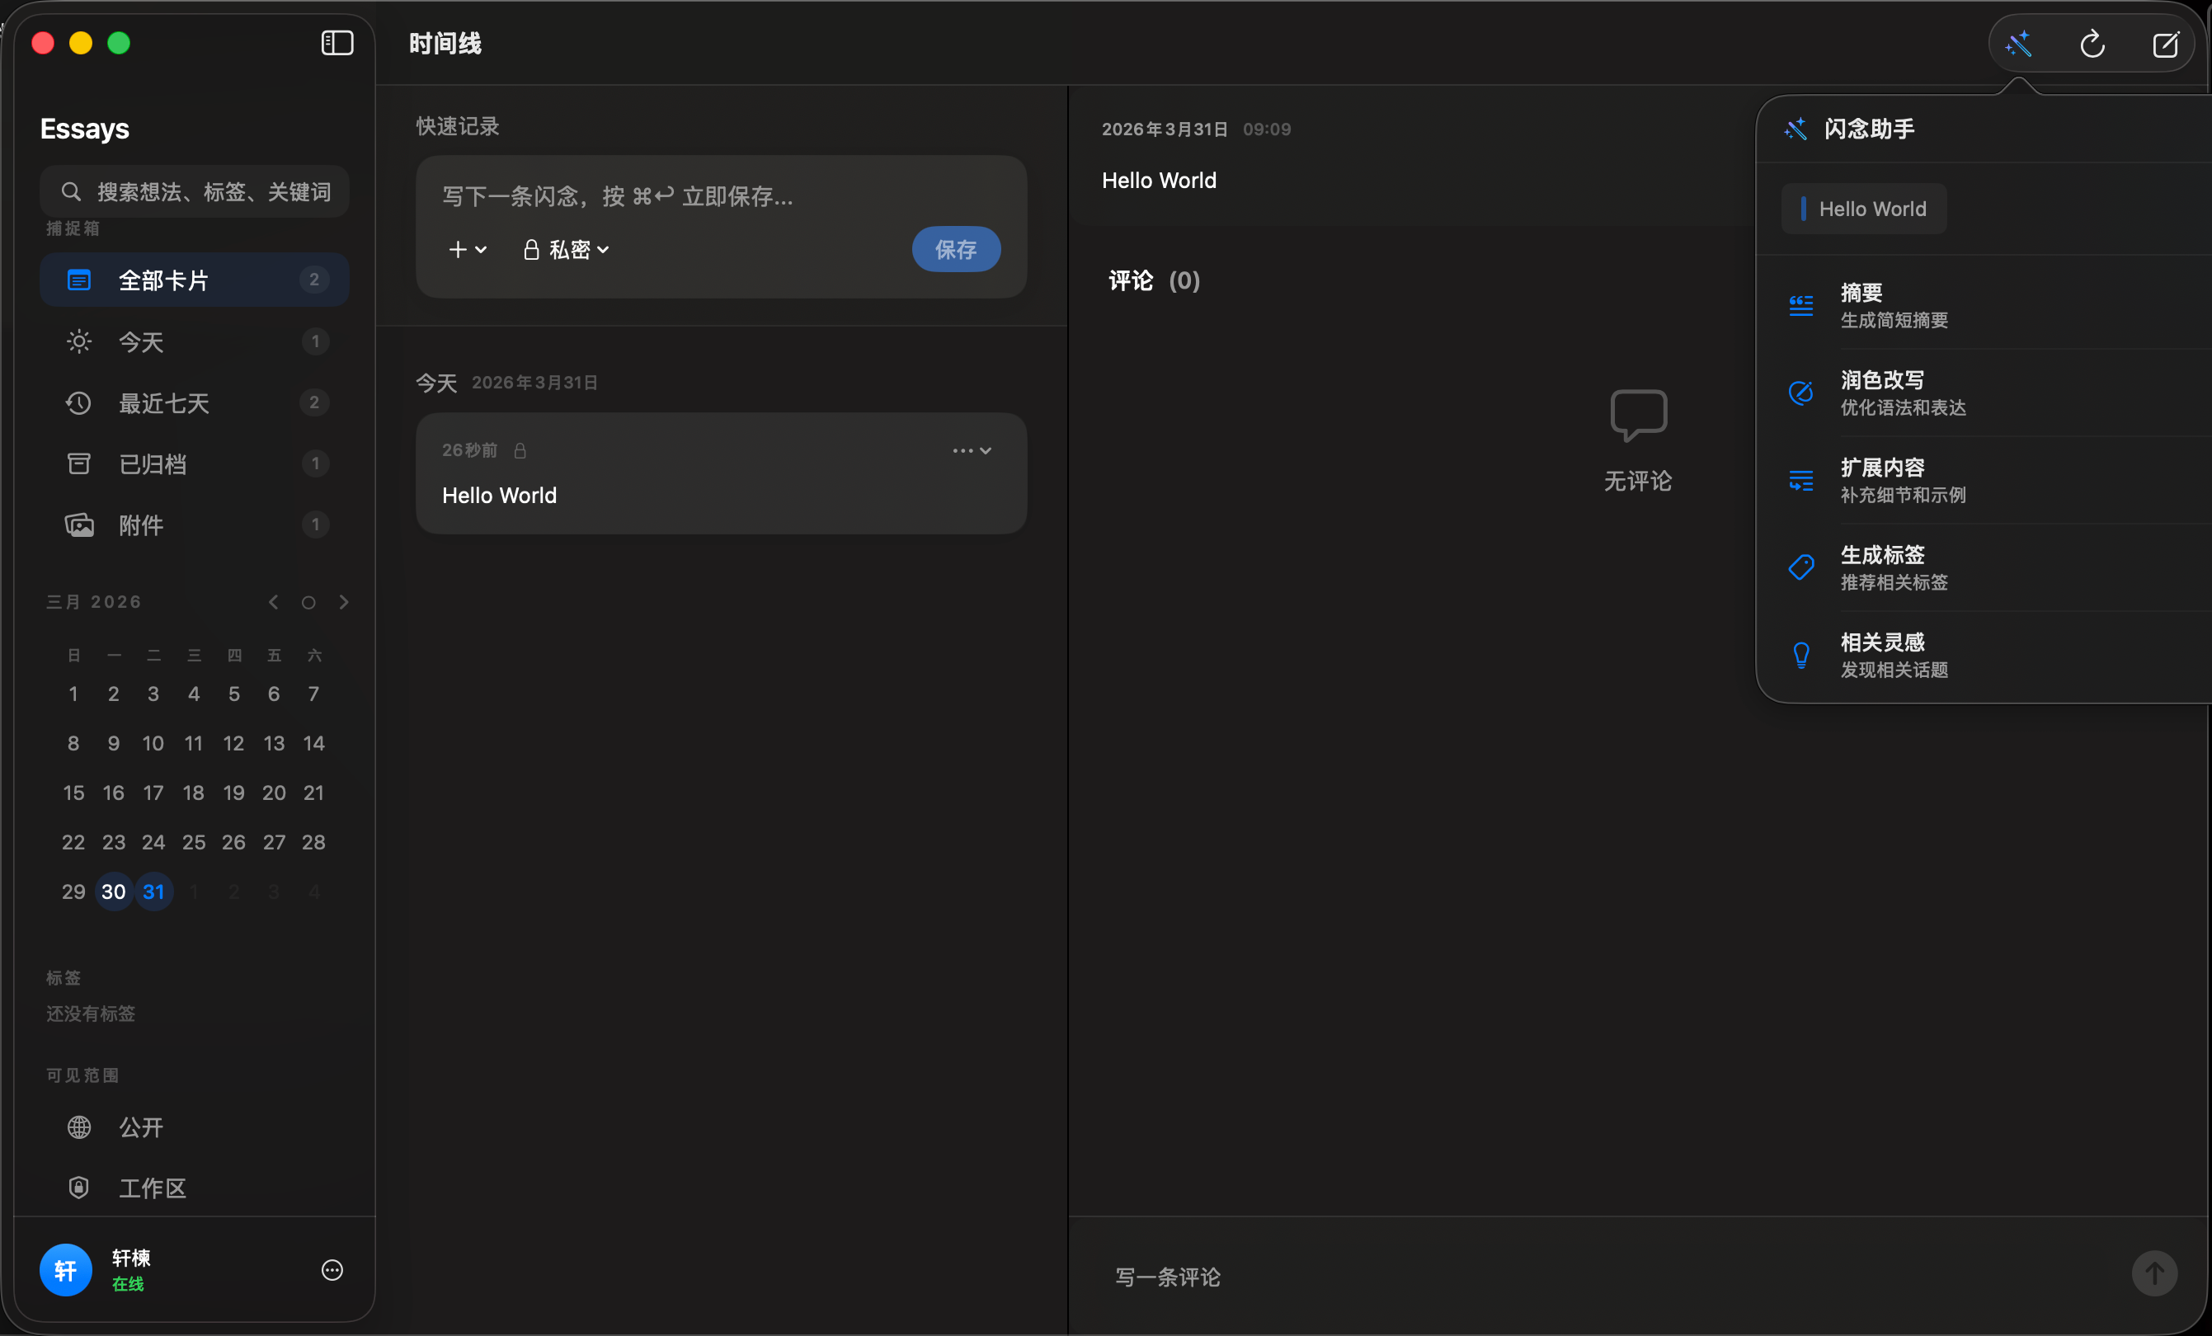Select 工作区 under 可见范围
This screenshot has height=1336, width=2212.
pos(153,1188)
